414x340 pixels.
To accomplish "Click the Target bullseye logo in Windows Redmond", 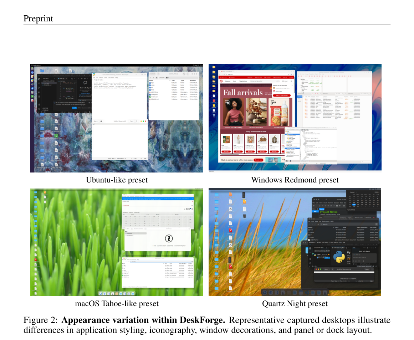I will pos(221,81).
